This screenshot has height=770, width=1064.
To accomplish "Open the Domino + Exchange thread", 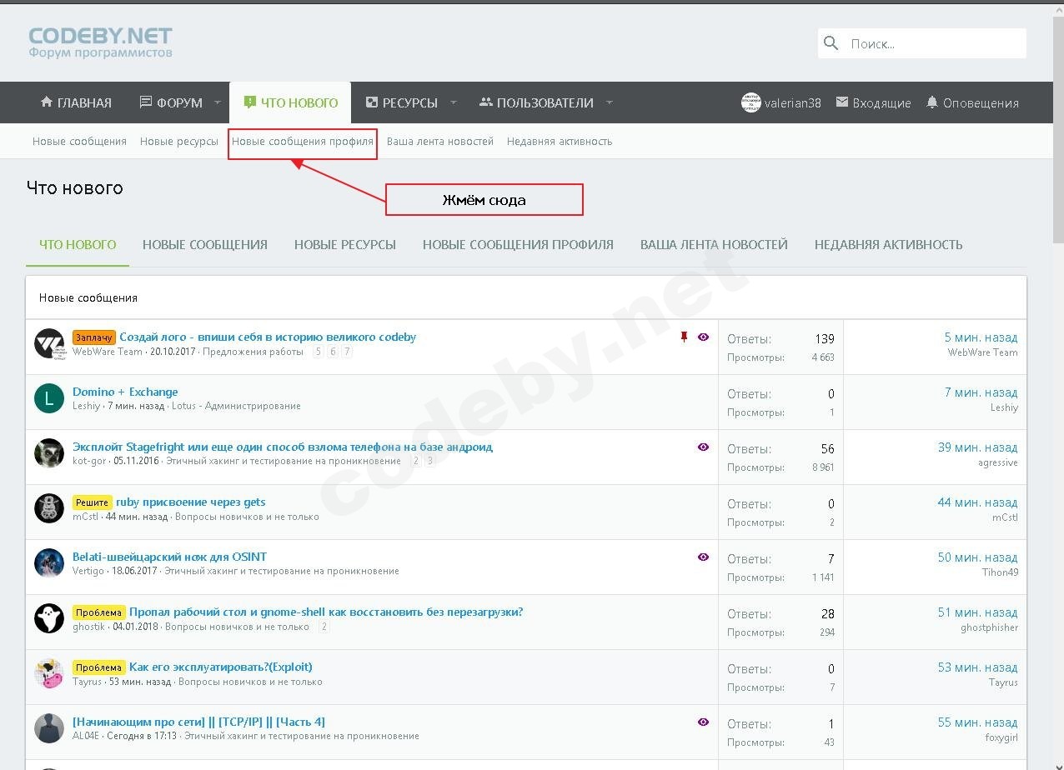I will [x=125, y=392].
